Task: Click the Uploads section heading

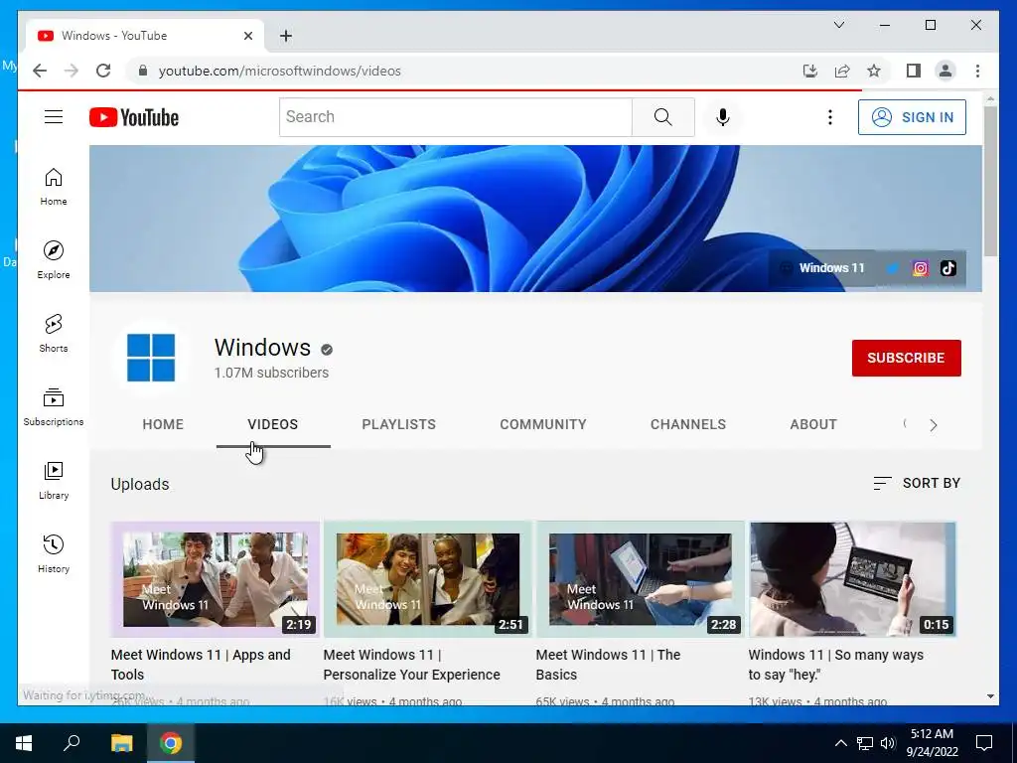Action: pyautogui.click(x=139, y=484)
